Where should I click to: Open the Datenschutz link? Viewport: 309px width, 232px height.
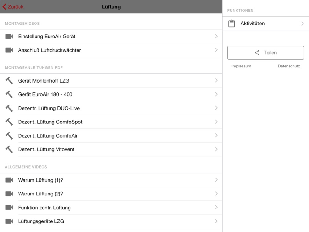tap(289, 66)
